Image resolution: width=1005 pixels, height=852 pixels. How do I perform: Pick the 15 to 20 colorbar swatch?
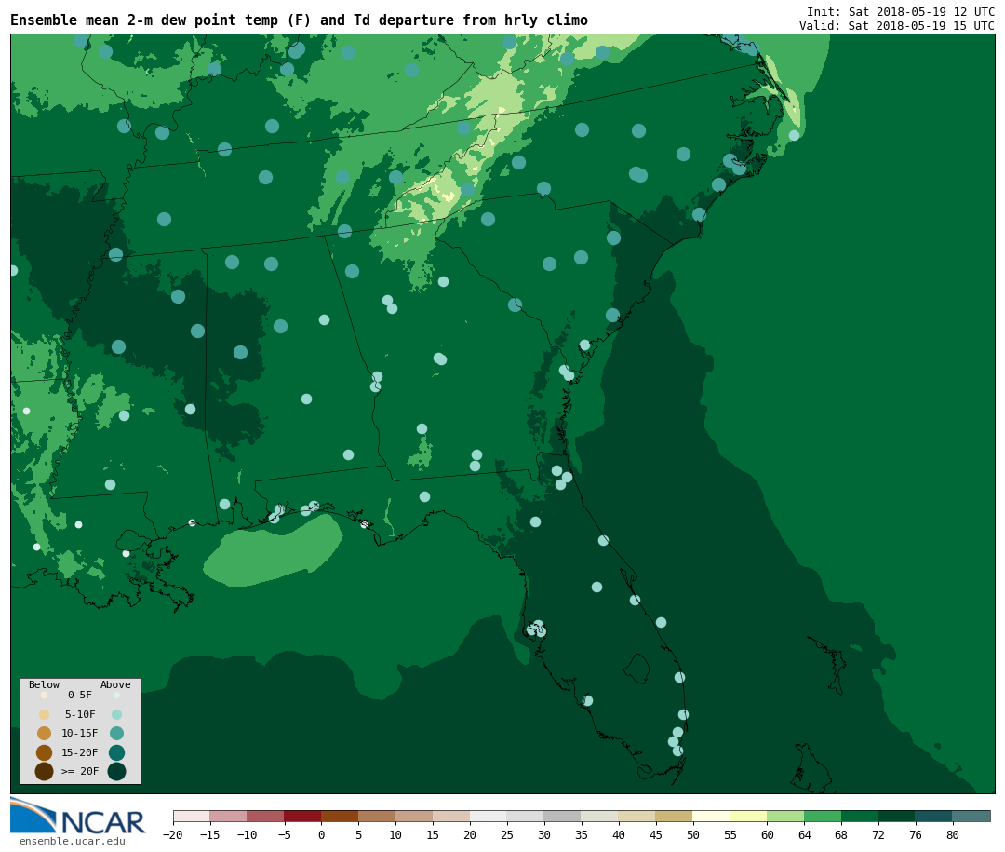[452, 816]
